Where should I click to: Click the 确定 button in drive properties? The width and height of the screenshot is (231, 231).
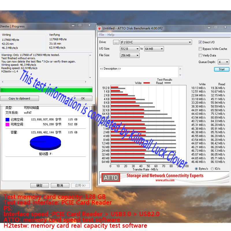[x=40, y=185]
